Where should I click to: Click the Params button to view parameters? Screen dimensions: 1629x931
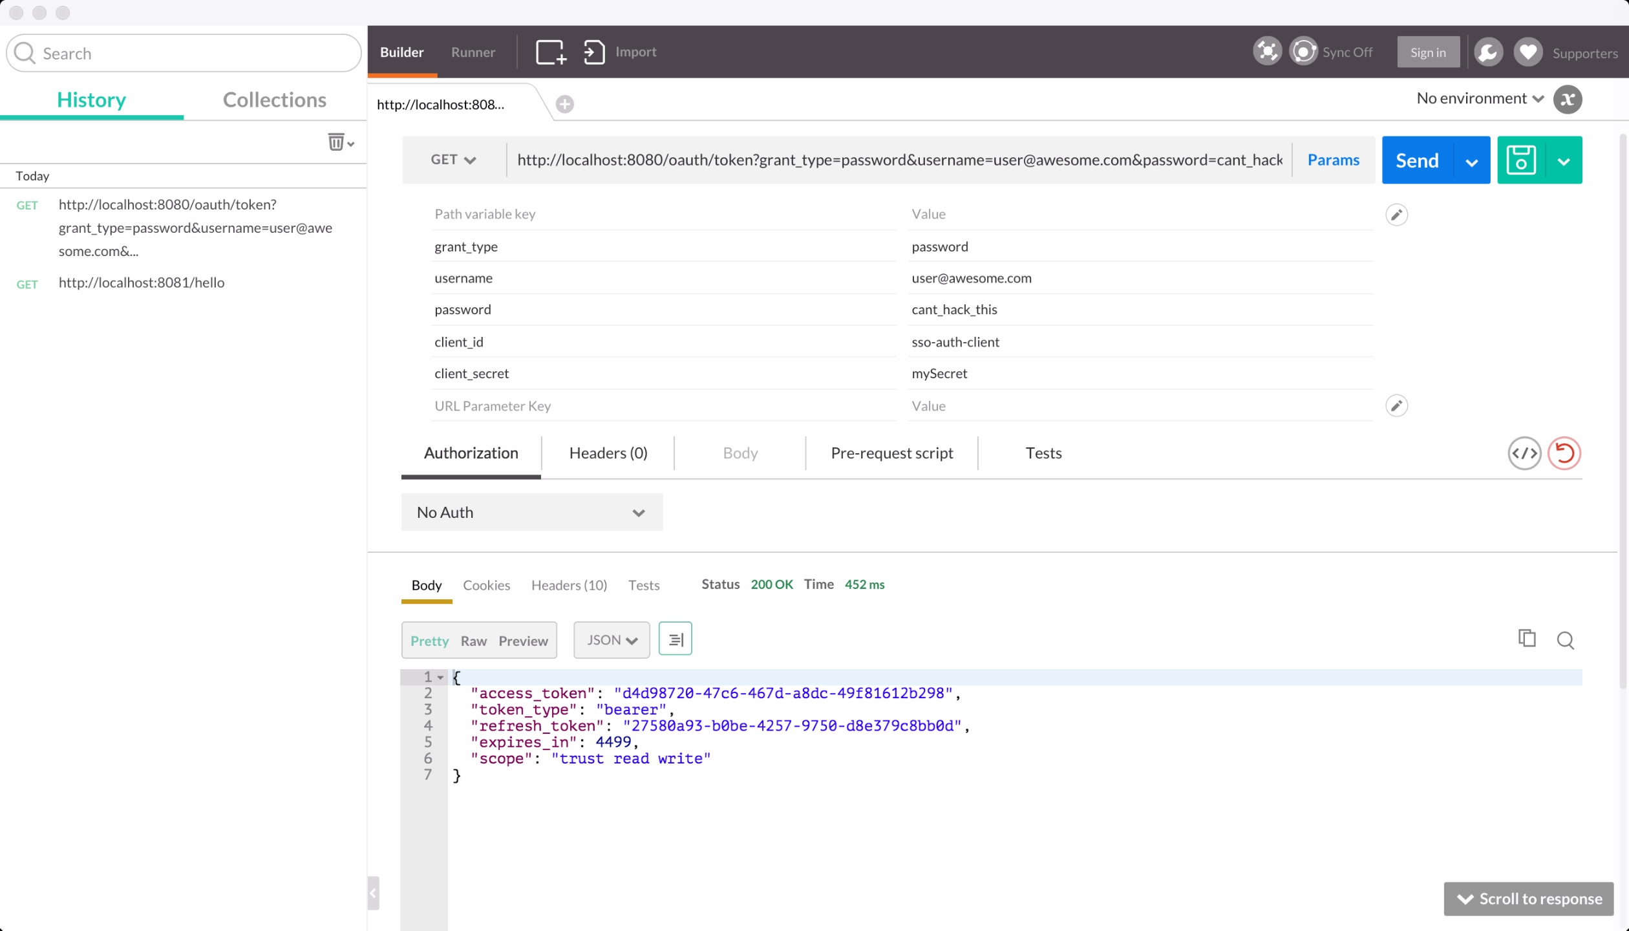[1334, 159]
